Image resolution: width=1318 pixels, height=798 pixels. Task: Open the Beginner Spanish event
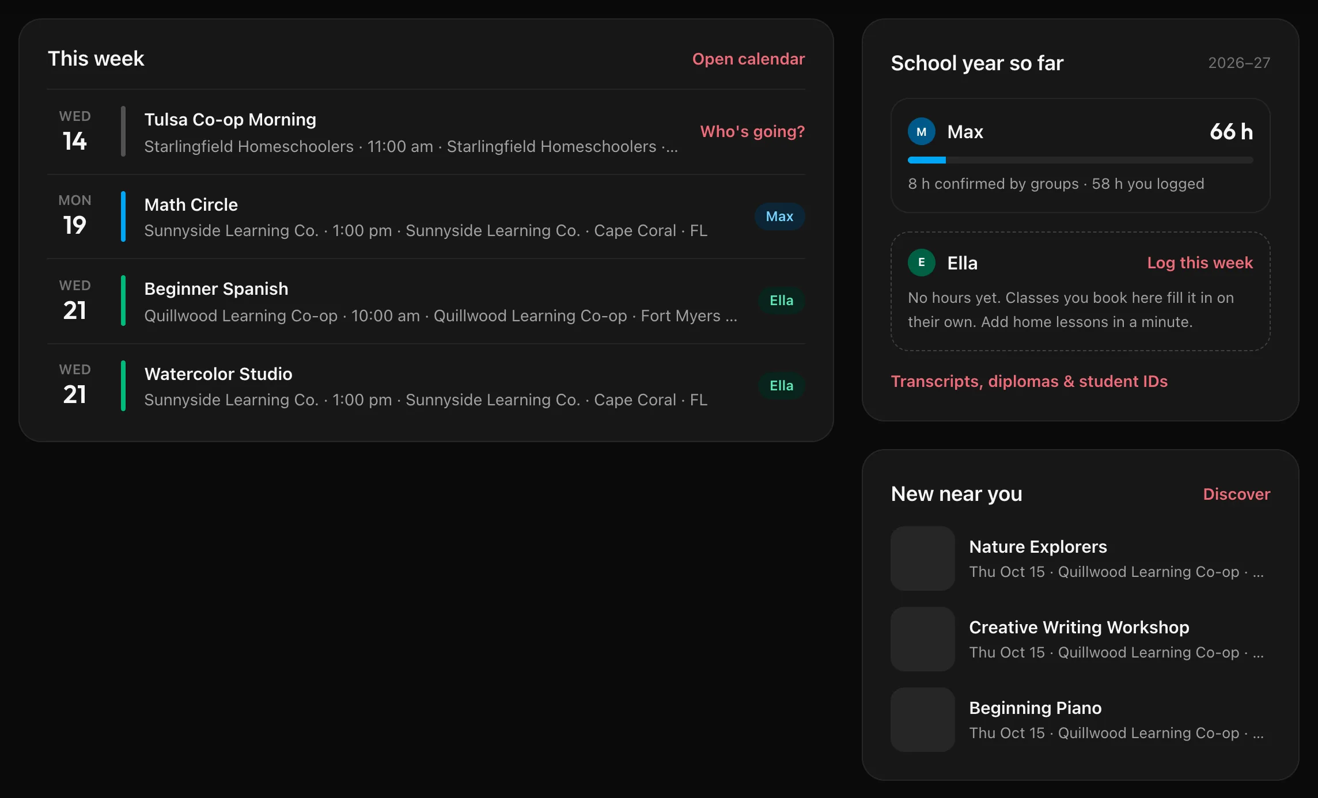click(x=426, y=301)
